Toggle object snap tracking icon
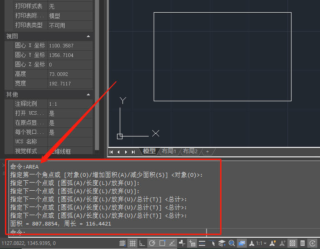This screenshot has height=249, width=320. (172, 243)
